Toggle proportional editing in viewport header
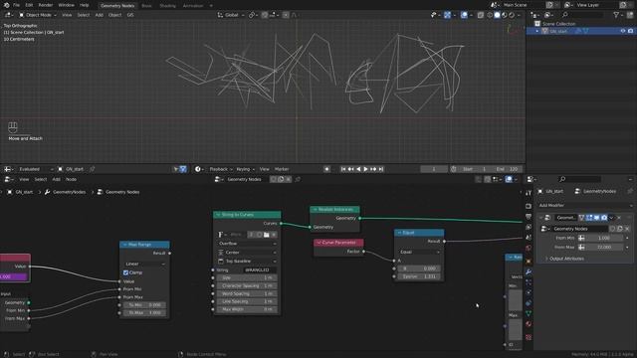This screenshot has height=358, width=637. [x=286, y=15]
